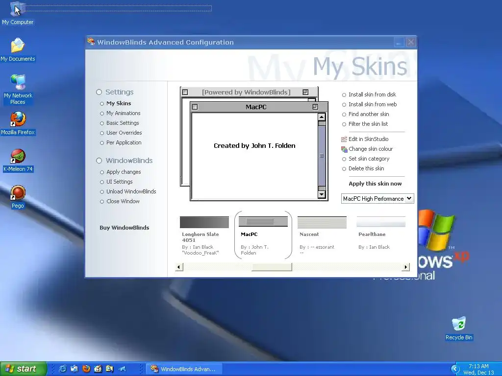Click Change skin colour text

(371, 149)
